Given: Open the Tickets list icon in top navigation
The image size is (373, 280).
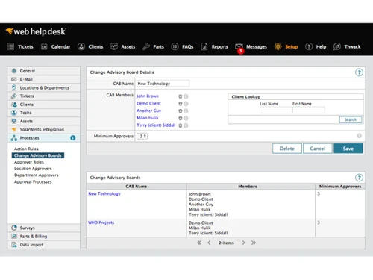Looking at the screenshot, I should 10,46.
